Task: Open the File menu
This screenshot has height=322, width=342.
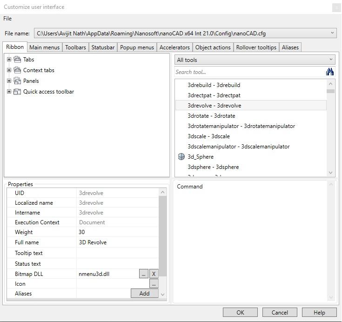Action: (x=7, y=19)
